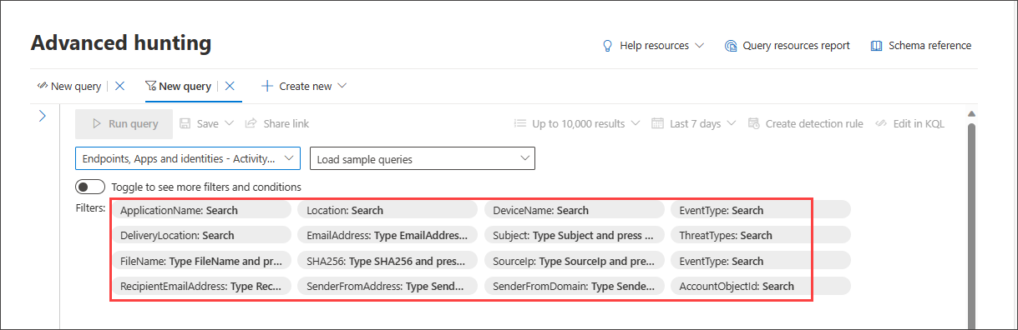Click the Subject filter

click(574, 235)
